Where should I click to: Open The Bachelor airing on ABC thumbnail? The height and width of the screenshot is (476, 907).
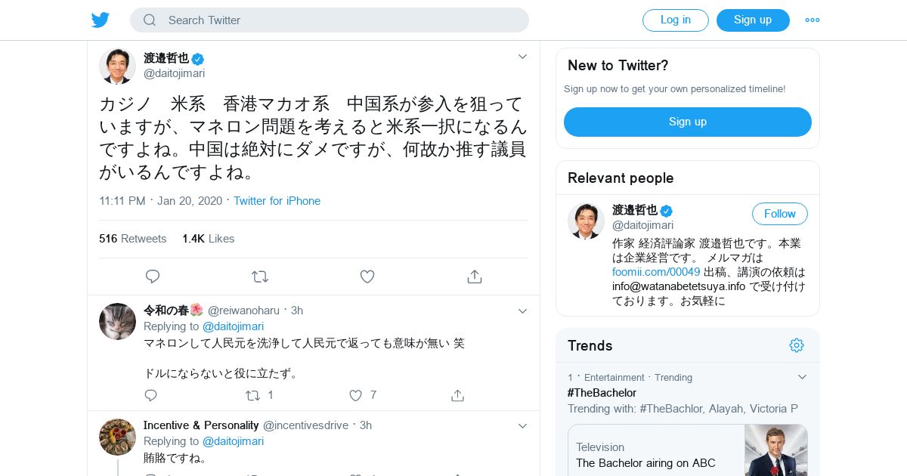click(x=776, y=450)
